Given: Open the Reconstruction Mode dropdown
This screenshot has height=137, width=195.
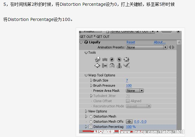Looking at the screenshot, I should (x=138, y=106).
